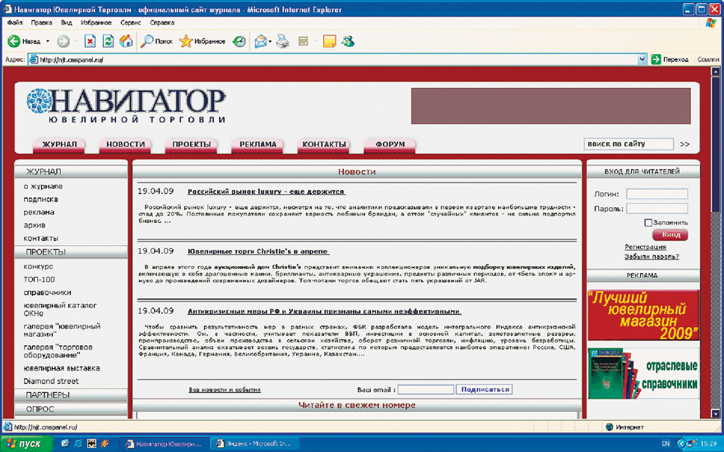Refresh the page using green arrows icon

pyautogui.click(x=108, y=42)
